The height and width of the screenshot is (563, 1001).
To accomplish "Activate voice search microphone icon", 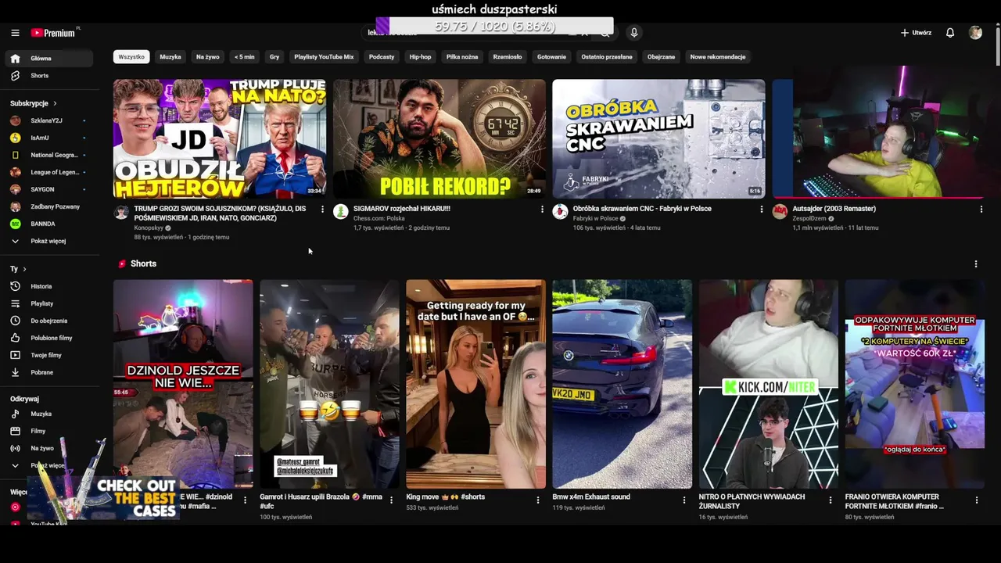I will tap(634, 33).
